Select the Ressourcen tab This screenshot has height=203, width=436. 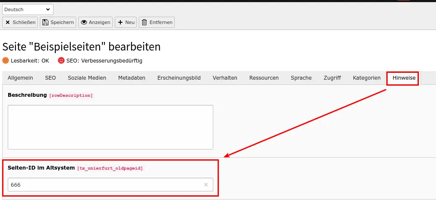tap(264, 78)
